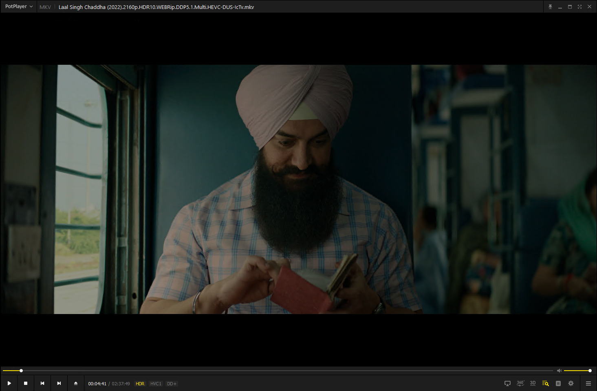Toggle 3D video mode
597x391 pixels.
tap(533, 383)
